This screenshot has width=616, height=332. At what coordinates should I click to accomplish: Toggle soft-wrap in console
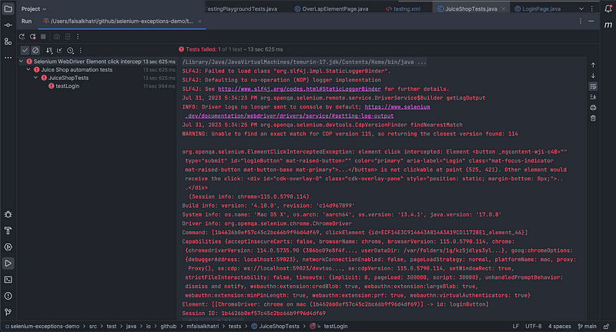(x=593, y=86)
